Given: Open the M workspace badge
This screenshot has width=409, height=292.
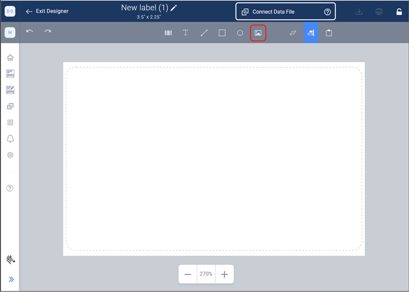Looking at the screenshot, I should pos(10,32).
